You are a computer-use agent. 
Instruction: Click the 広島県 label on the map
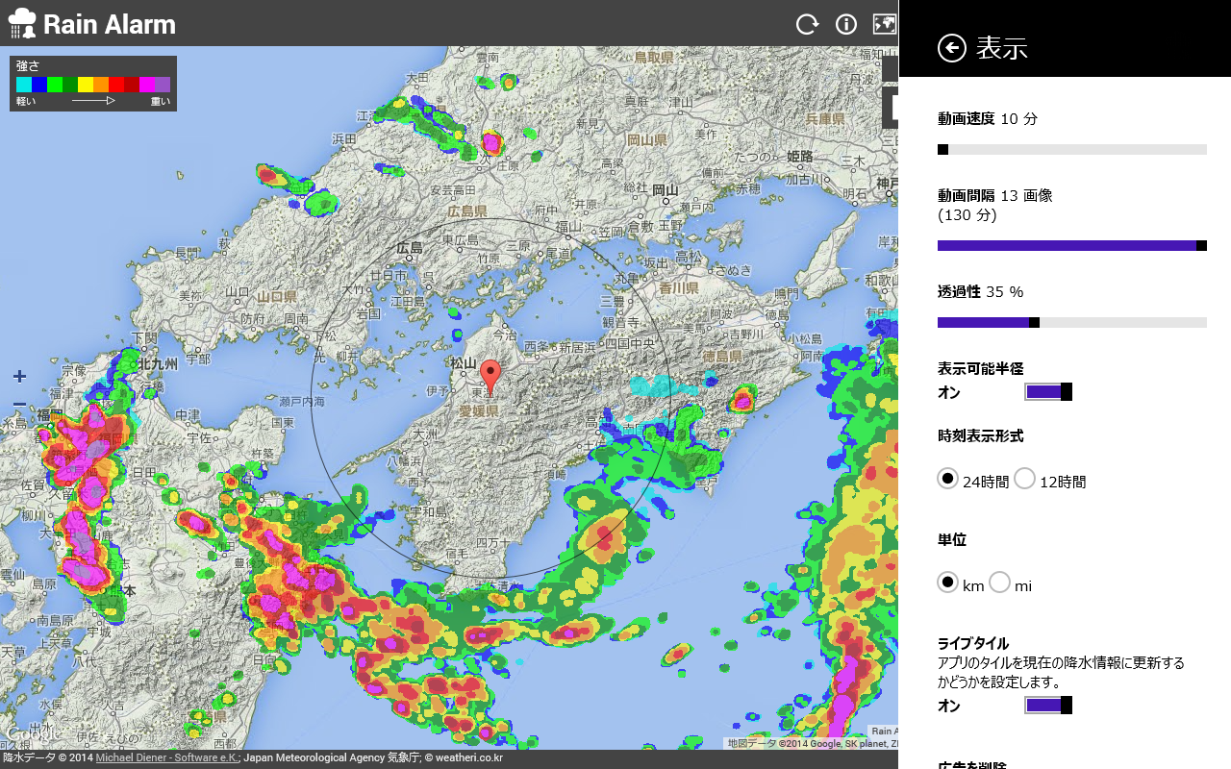pyautogui.click(x=467, y=211)
